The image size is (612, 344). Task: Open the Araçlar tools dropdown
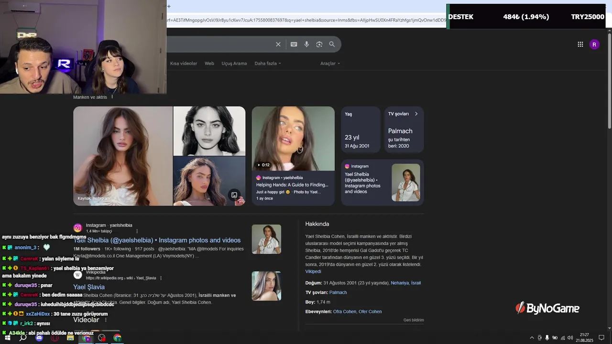[330, 64]
